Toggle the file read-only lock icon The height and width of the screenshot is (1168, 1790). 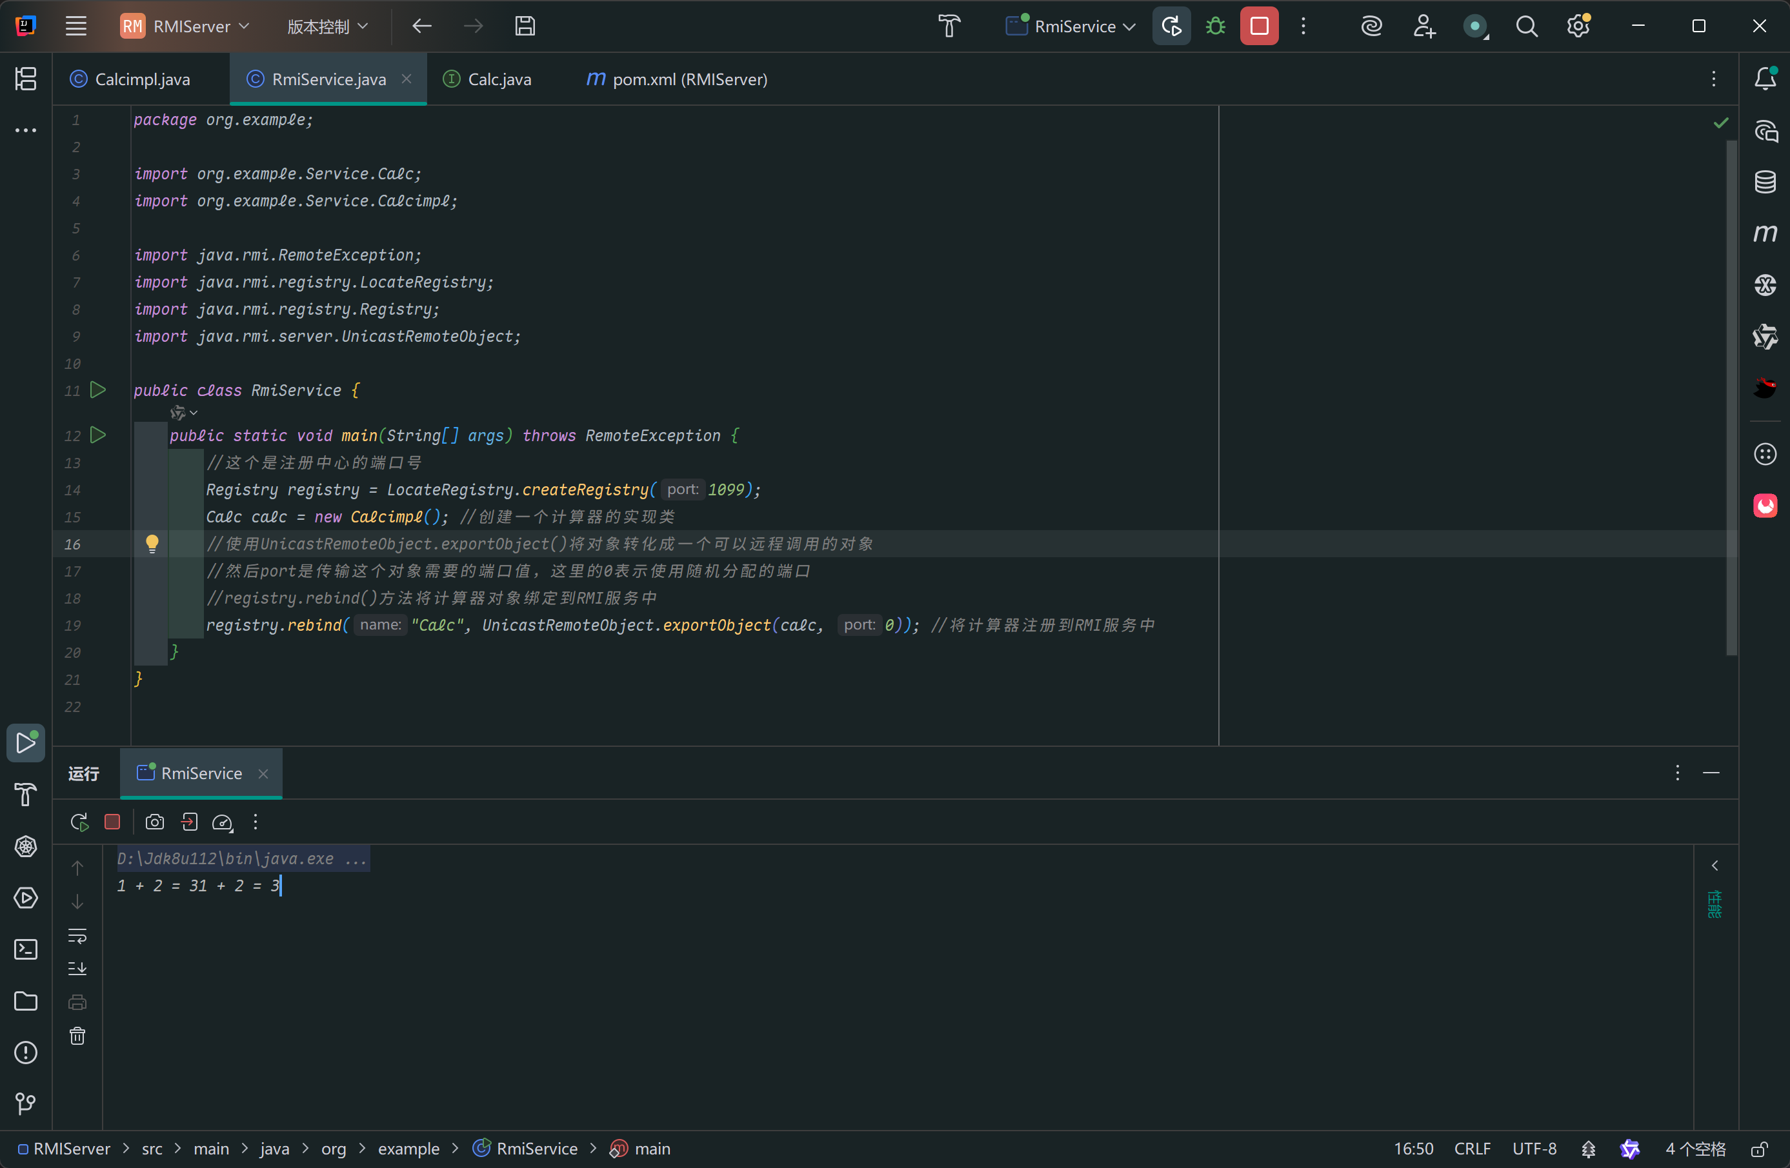click(1758, 1149)
